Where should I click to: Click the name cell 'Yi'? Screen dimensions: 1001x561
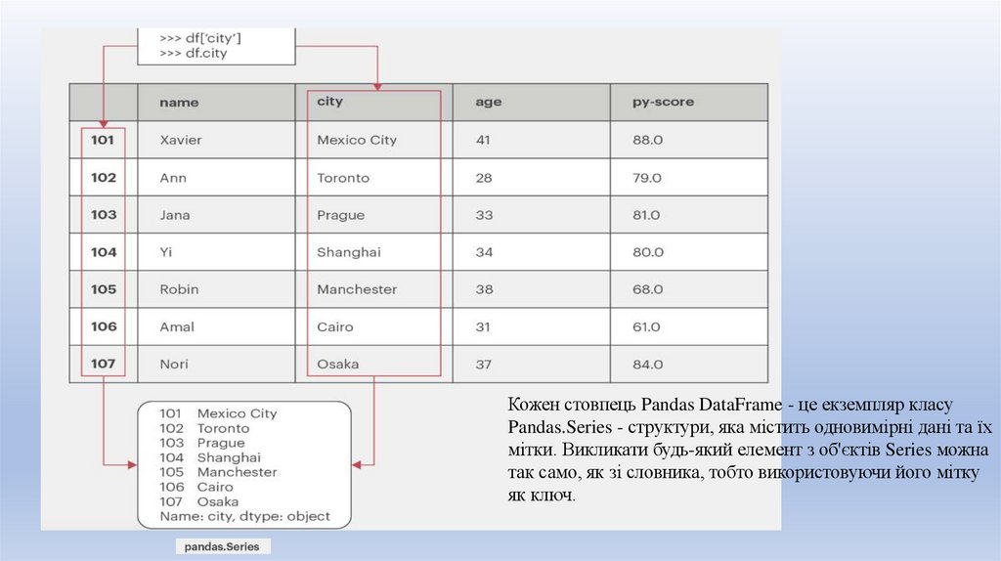[x=166, y=252]
